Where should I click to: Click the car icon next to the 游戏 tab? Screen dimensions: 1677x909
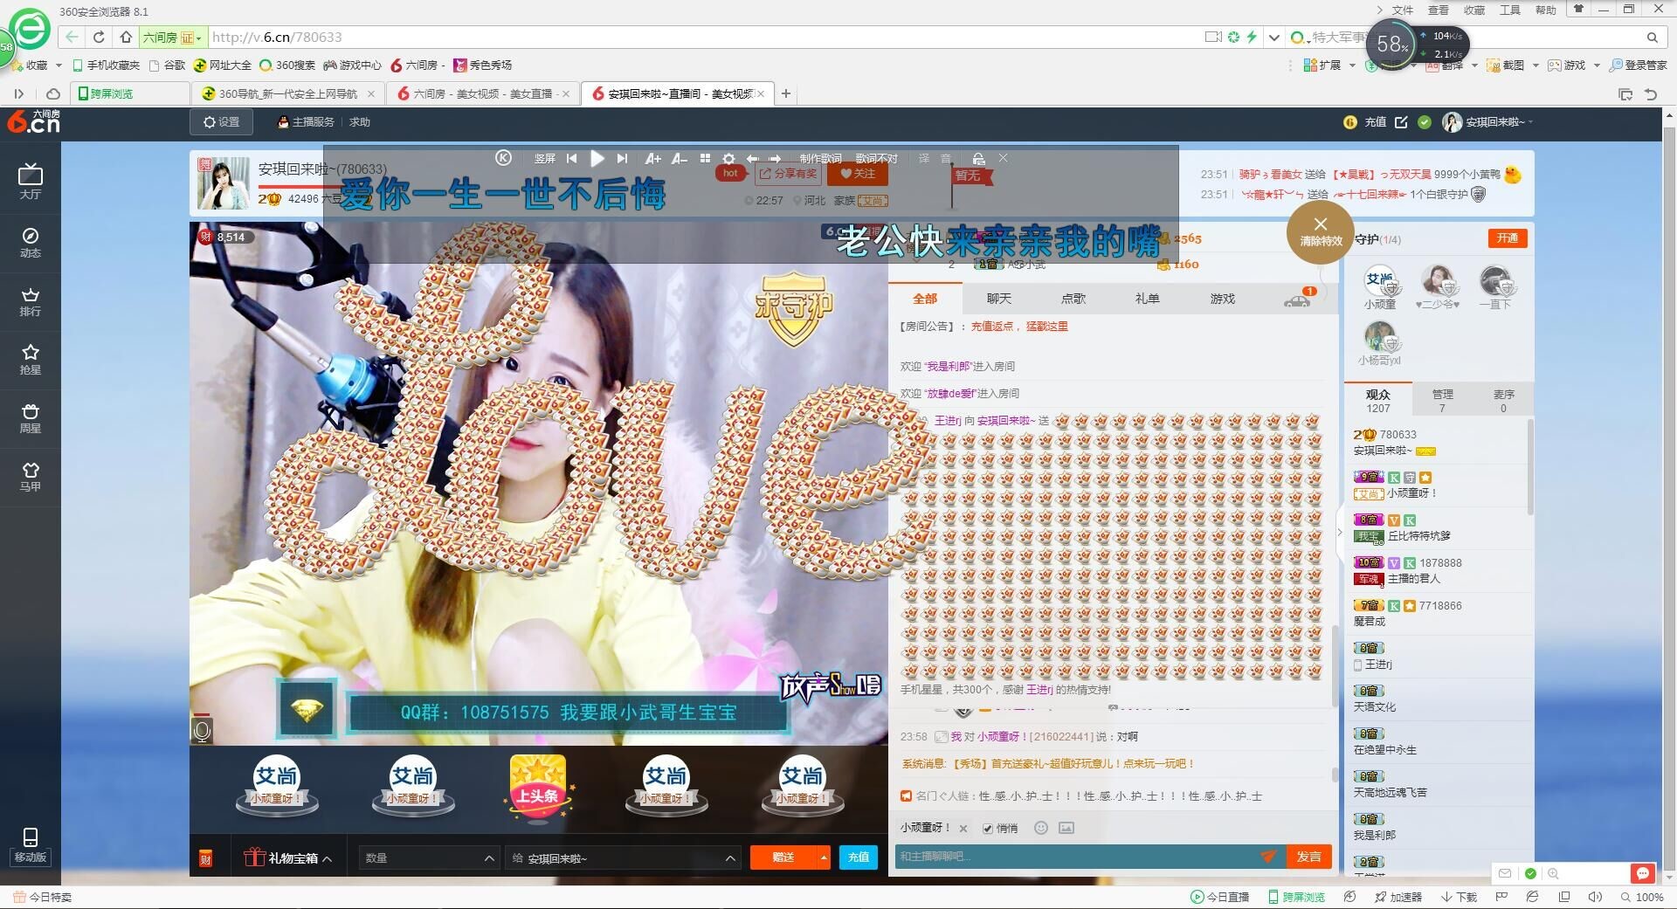tap(1297, 300)
